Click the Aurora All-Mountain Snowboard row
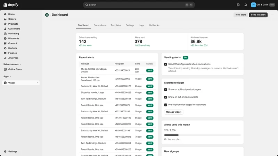 (x=117, y=79)
